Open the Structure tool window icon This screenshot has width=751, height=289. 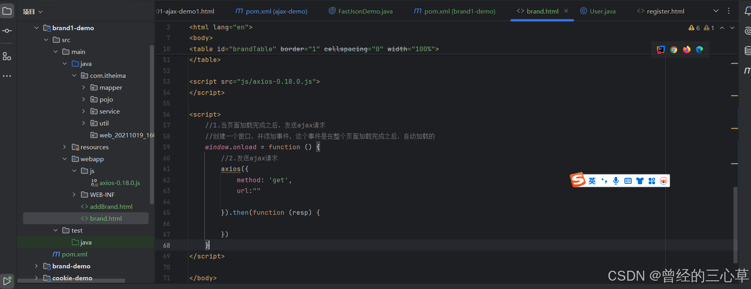tap(7, 56)
